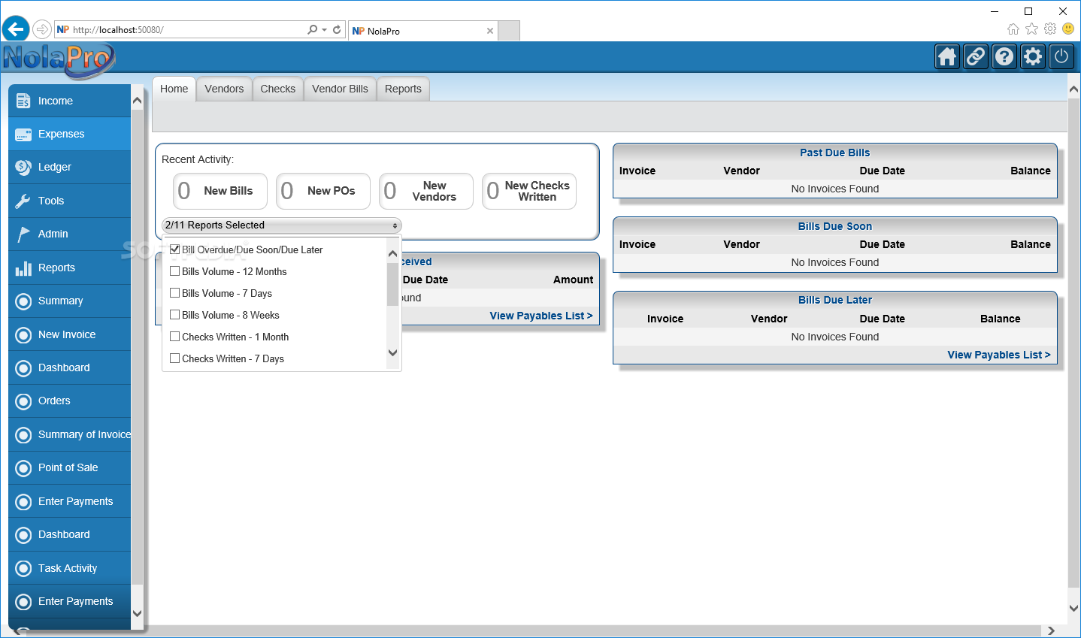The width and height of the screenshot is (1081, 638).
Task: Open settings gear icon in header
Action: click(1033, 57)
